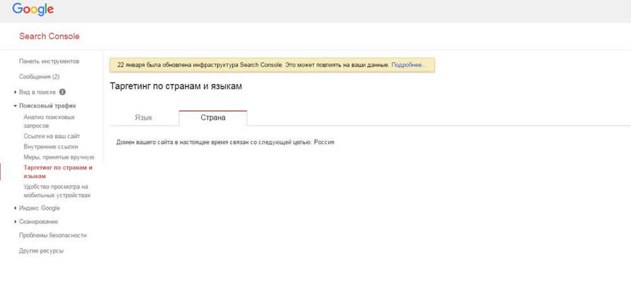The height and width of the screenshot is (286, 631).
Task: Open Меры, принятые вручную
Action: coord(59,157)
